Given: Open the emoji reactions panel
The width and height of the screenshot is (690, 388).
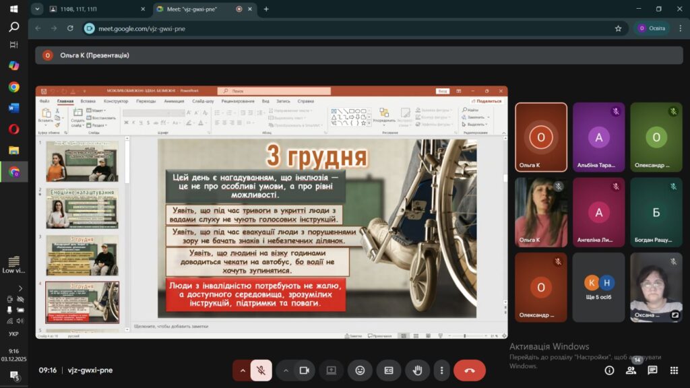Looking at the screenshot, I should coord(360,370).
